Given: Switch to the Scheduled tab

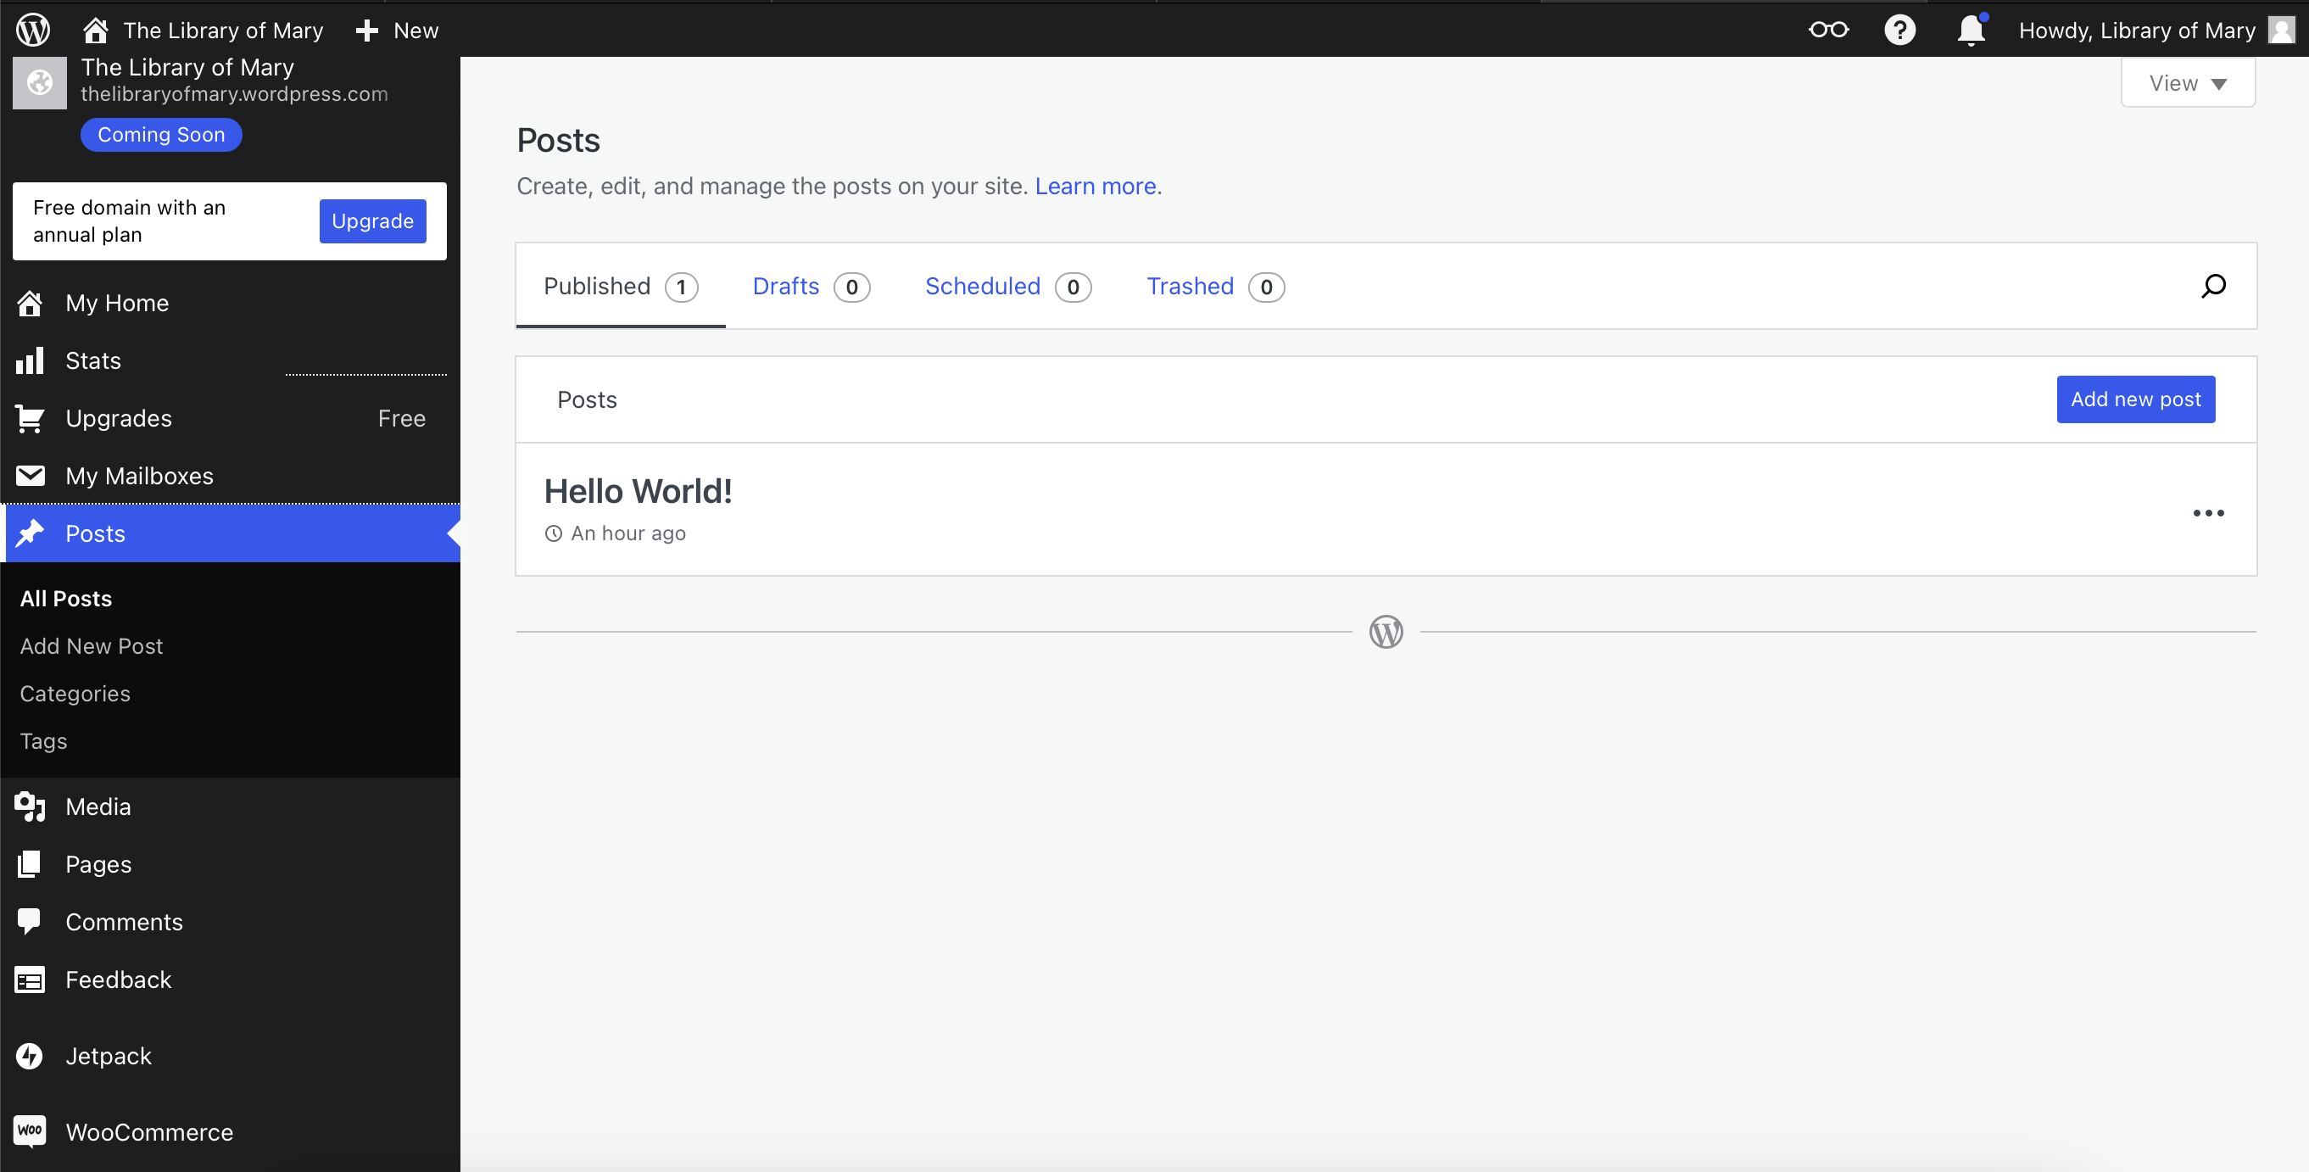Looking at the screenshot, I should 1007,286.
